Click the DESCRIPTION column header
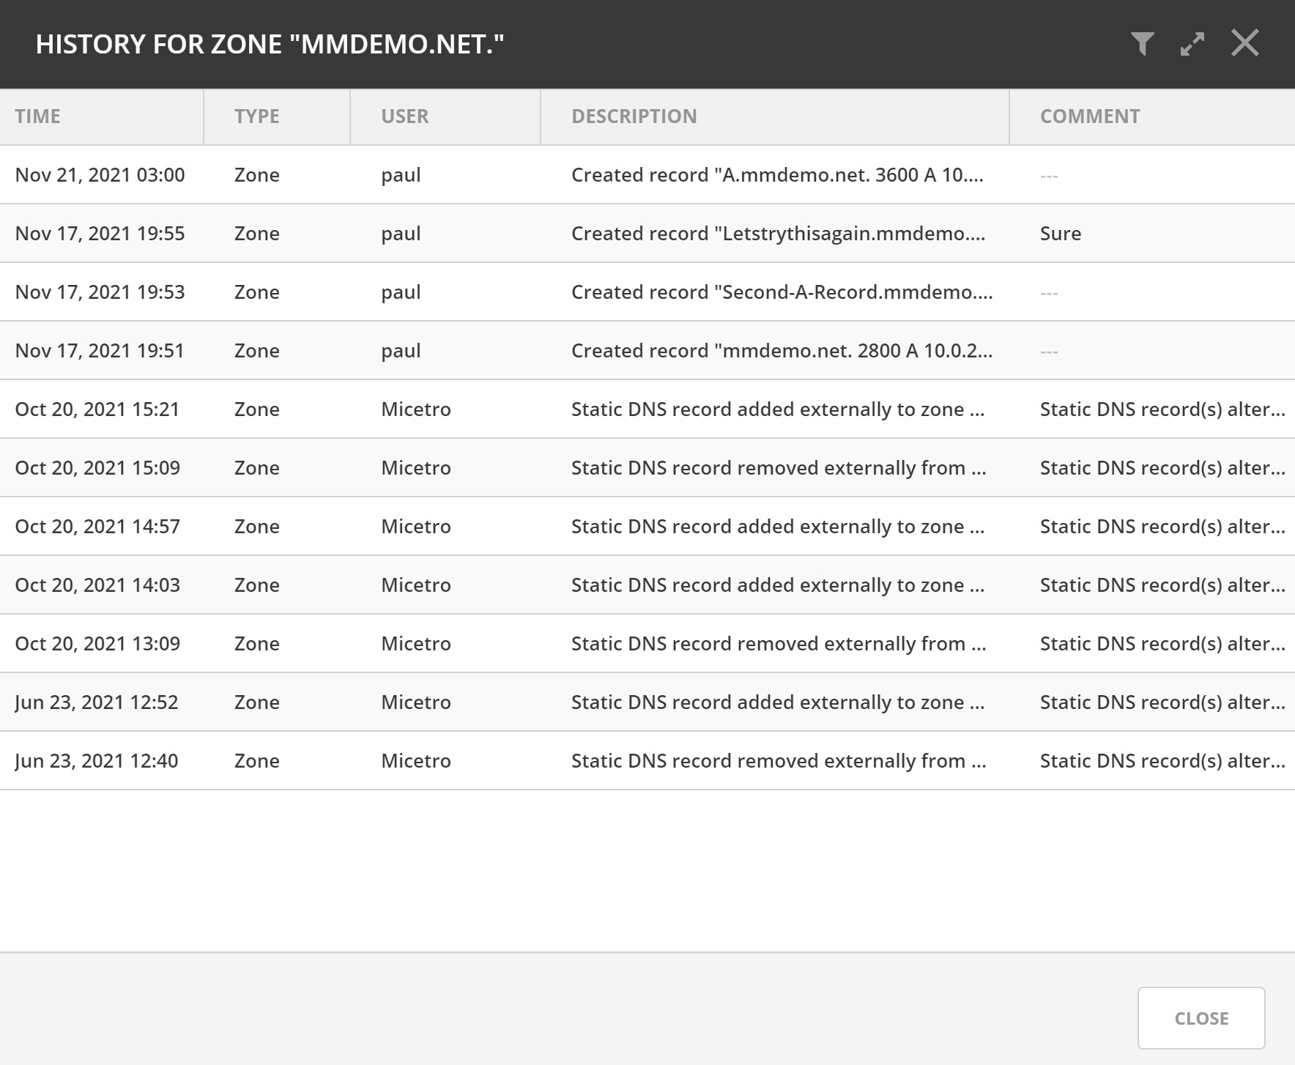 [634, 116]
